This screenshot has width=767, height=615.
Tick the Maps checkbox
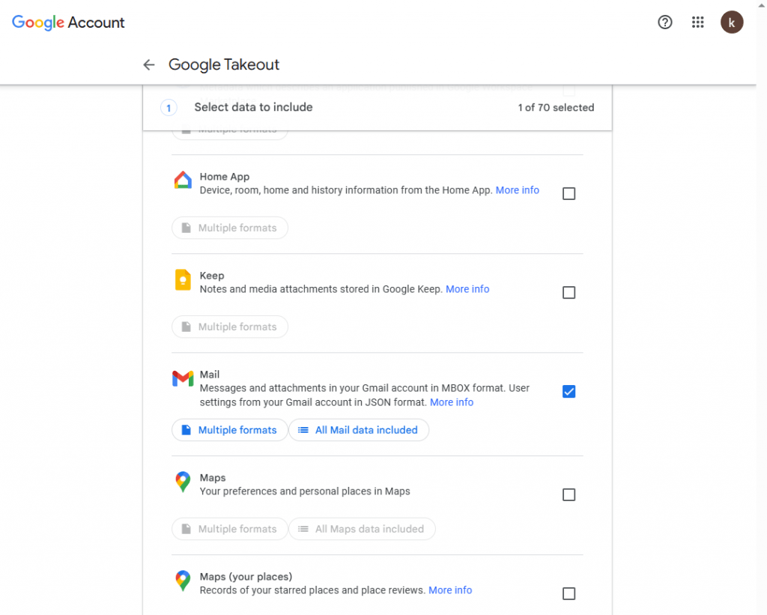[569, 494]
